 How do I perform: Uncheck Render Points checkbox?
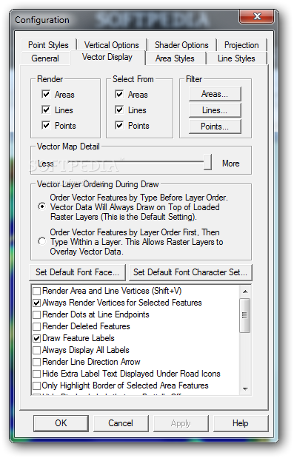(46, 125)
